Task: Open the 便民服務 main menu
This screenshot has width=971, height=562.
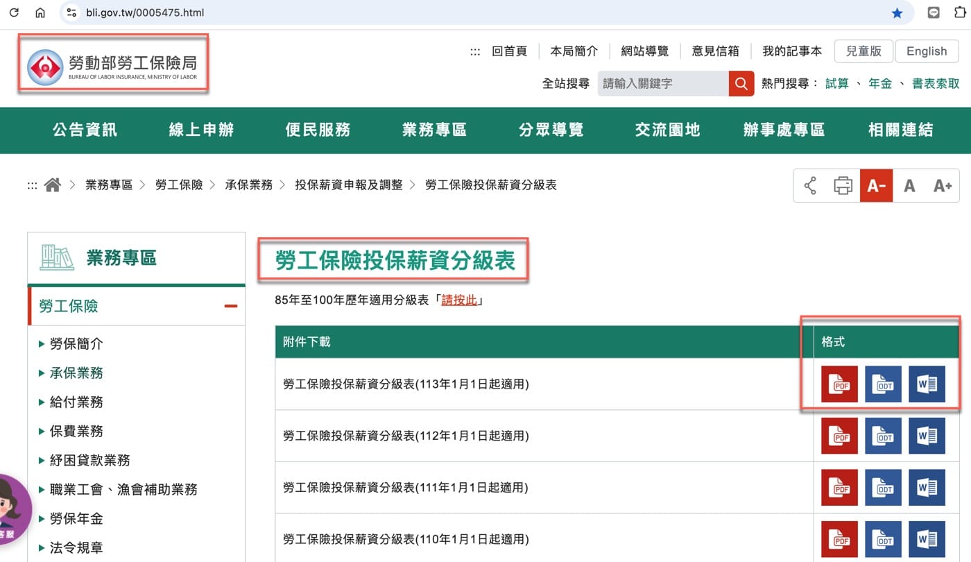Action: [318, 130]
